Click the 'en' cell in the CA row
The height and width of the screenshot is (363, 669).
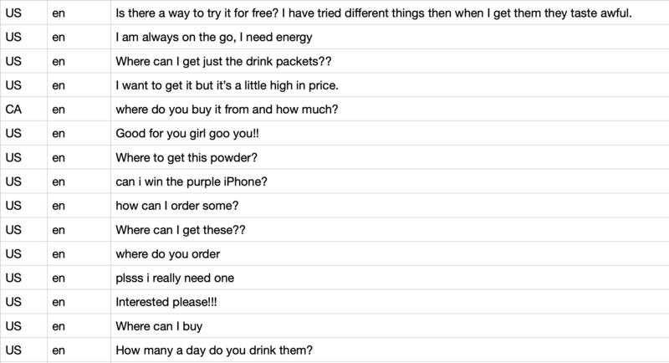(x=59, y=110)
